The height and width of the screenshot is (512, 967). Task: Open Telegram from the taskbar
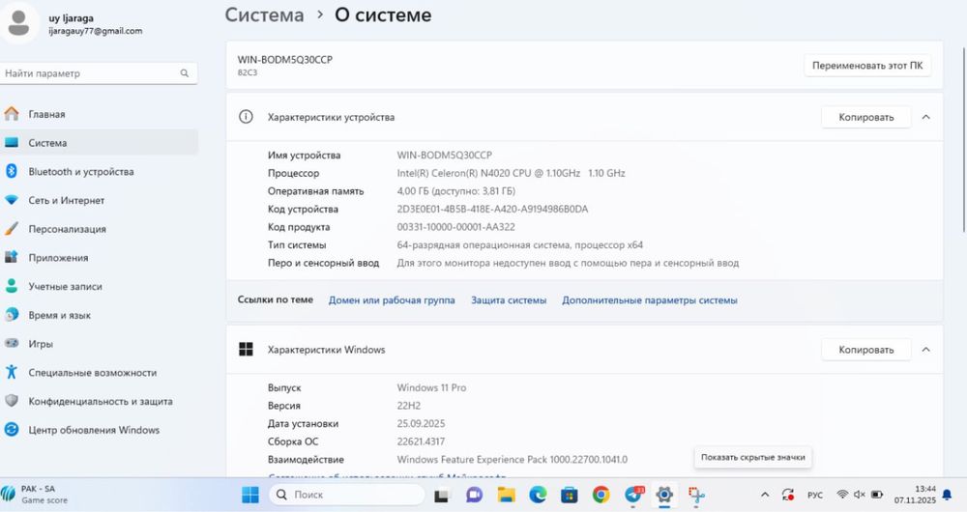(633, 495)
